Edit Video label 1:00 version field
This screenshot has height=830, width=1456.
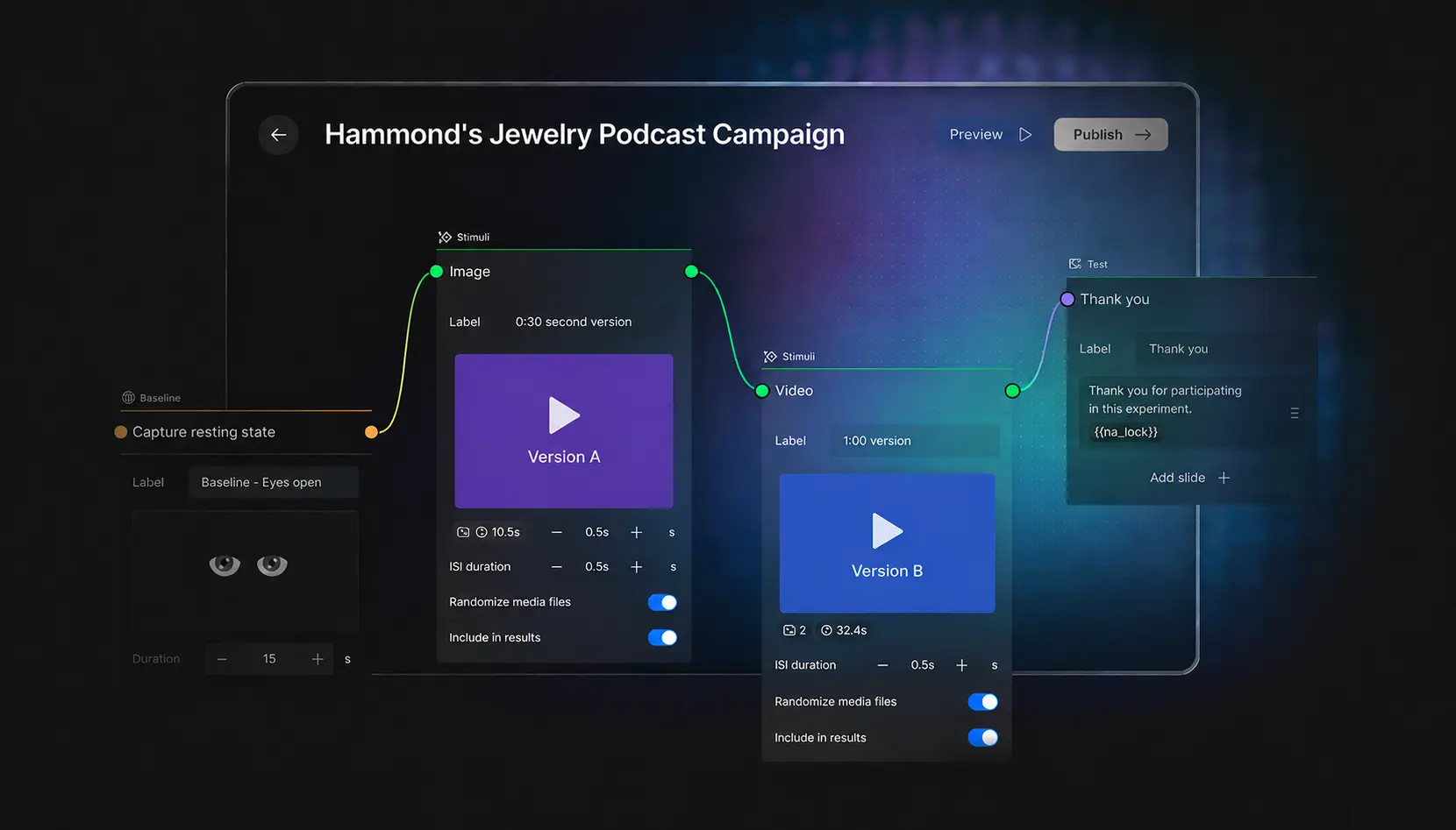click(915, 441)
